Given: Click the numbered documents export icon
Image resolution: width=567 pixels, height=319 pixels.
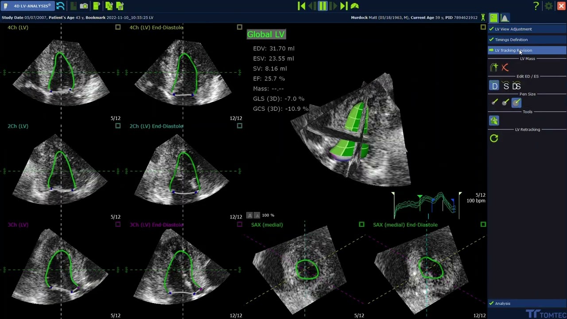Looking at the screenshot, I should tap(109, 6).
